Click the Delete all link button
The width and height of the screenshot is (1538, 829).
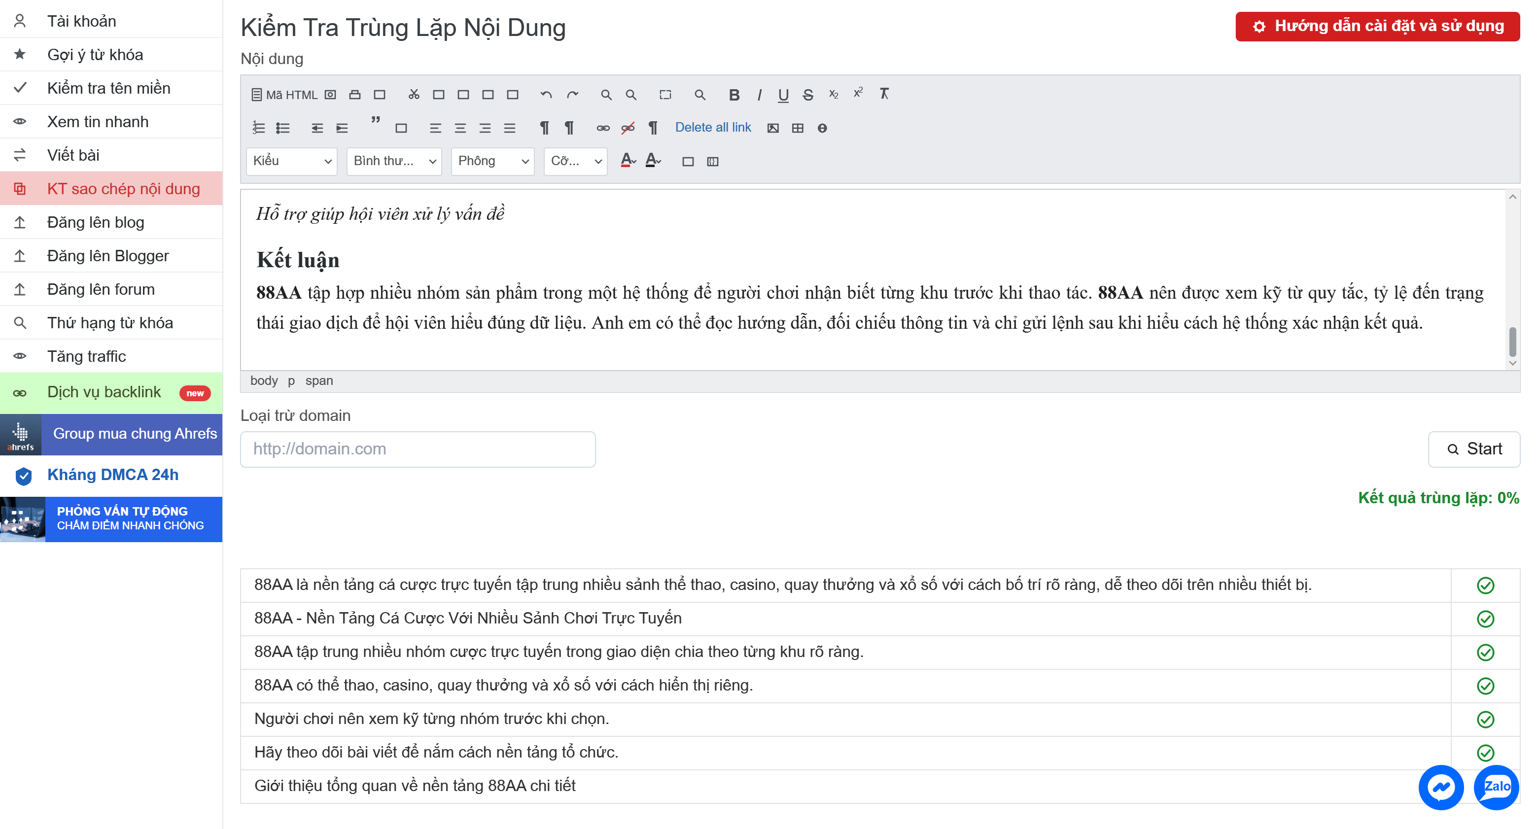click(x=713, y=128)
